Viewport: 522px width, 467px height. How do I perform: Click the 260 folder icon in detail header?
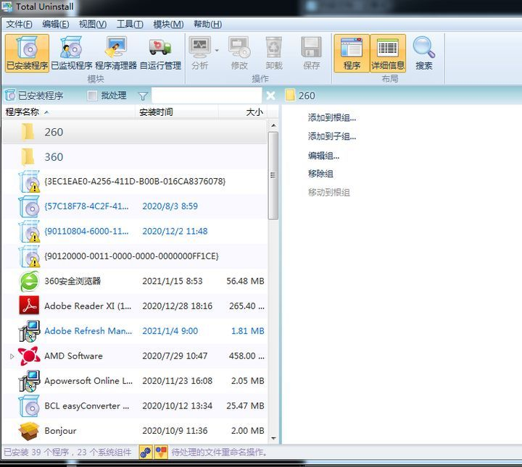coord(290,96)
